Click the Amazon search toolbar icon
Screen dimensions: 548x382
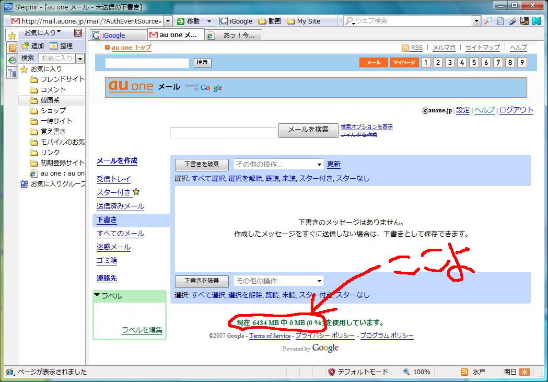pyautogui.click(x=524, y=21)
